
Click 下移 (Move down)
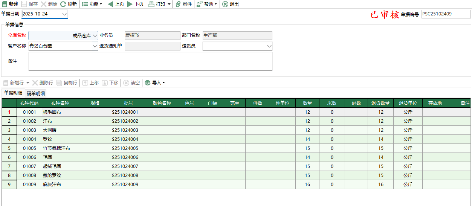point(110,83)
